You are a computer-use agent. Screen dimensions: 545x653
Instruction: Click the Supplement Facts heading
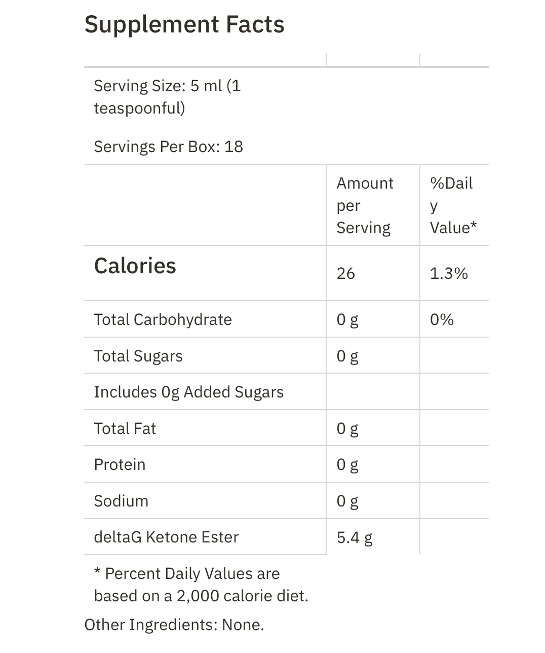coord(184,24)
